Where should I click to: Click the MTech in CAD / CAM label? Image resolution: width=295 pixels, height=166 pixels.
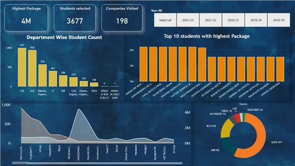tap(115, 94)
